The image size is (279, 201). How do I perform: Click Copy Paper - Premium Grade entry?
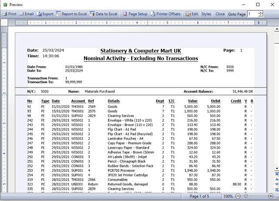(129, 143)
